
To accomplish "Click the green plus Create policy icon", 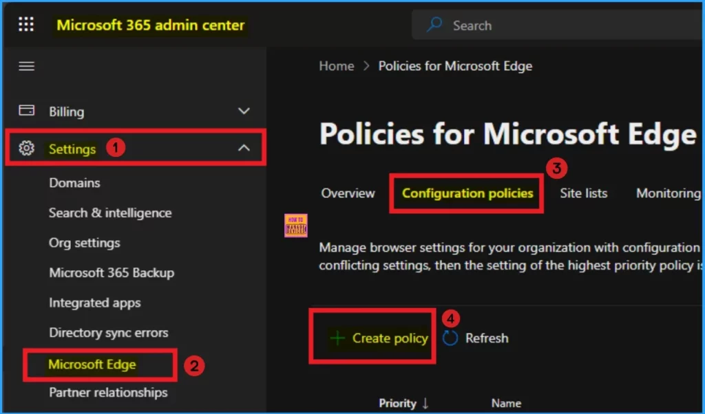I will [337, 338].
